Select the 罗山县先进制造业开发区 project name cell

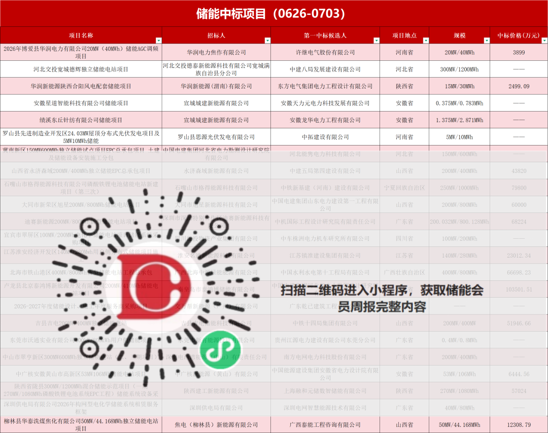coord(81,137)
